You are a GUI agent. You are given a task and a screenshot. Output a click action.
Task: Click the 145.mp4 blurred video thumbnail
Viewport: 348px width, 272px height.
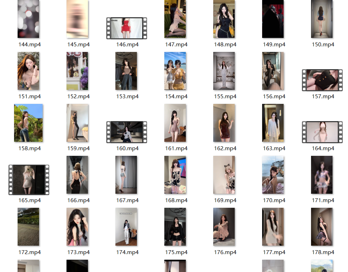77,19
